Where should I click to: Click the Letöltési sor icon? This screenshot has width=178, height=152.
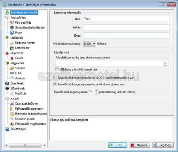click(x=12, y=48)
